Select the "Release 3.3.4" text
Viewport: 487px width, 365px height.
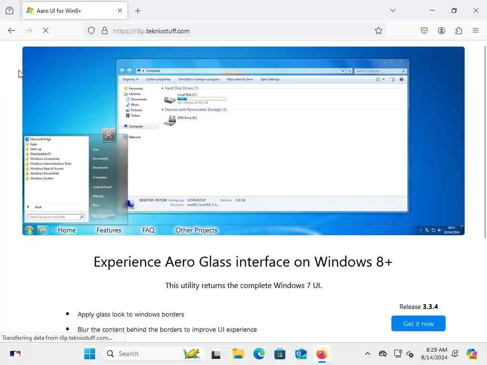(419, 307)
